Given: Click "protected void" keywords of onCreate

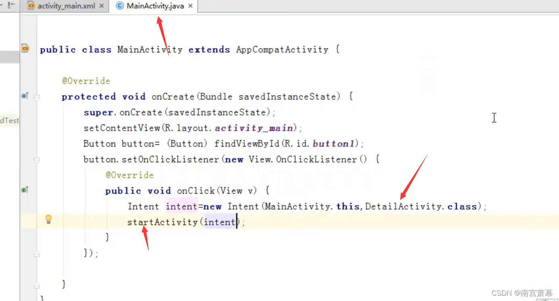Looking at the screenshot, I should click(x=103, y=97).
